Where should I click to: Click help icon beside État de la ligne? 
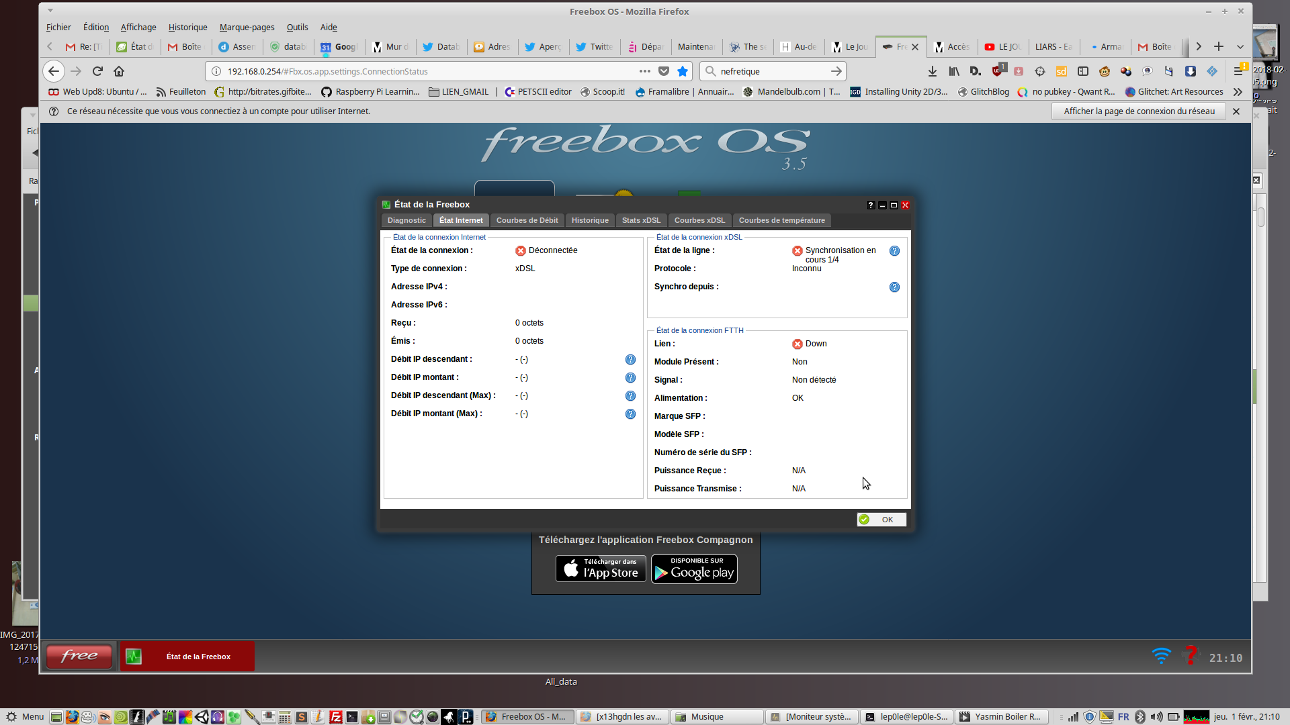pyautogui.click(x=894, y=250)
